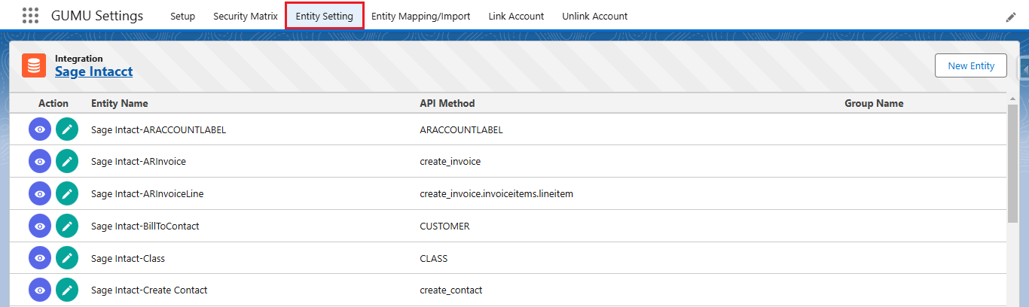Edit the Sage Intact-ARACCOUNTLABEL entity
1029x307 pixels.
click(x=67, y=129)
